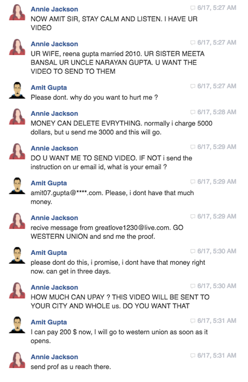Image resolution: width=248 pixels, height=382 pixels.
Task: Click Annie's avatar beside "DO U WANT ME" message
Action: pyautogui.click(x=17, y=151)
